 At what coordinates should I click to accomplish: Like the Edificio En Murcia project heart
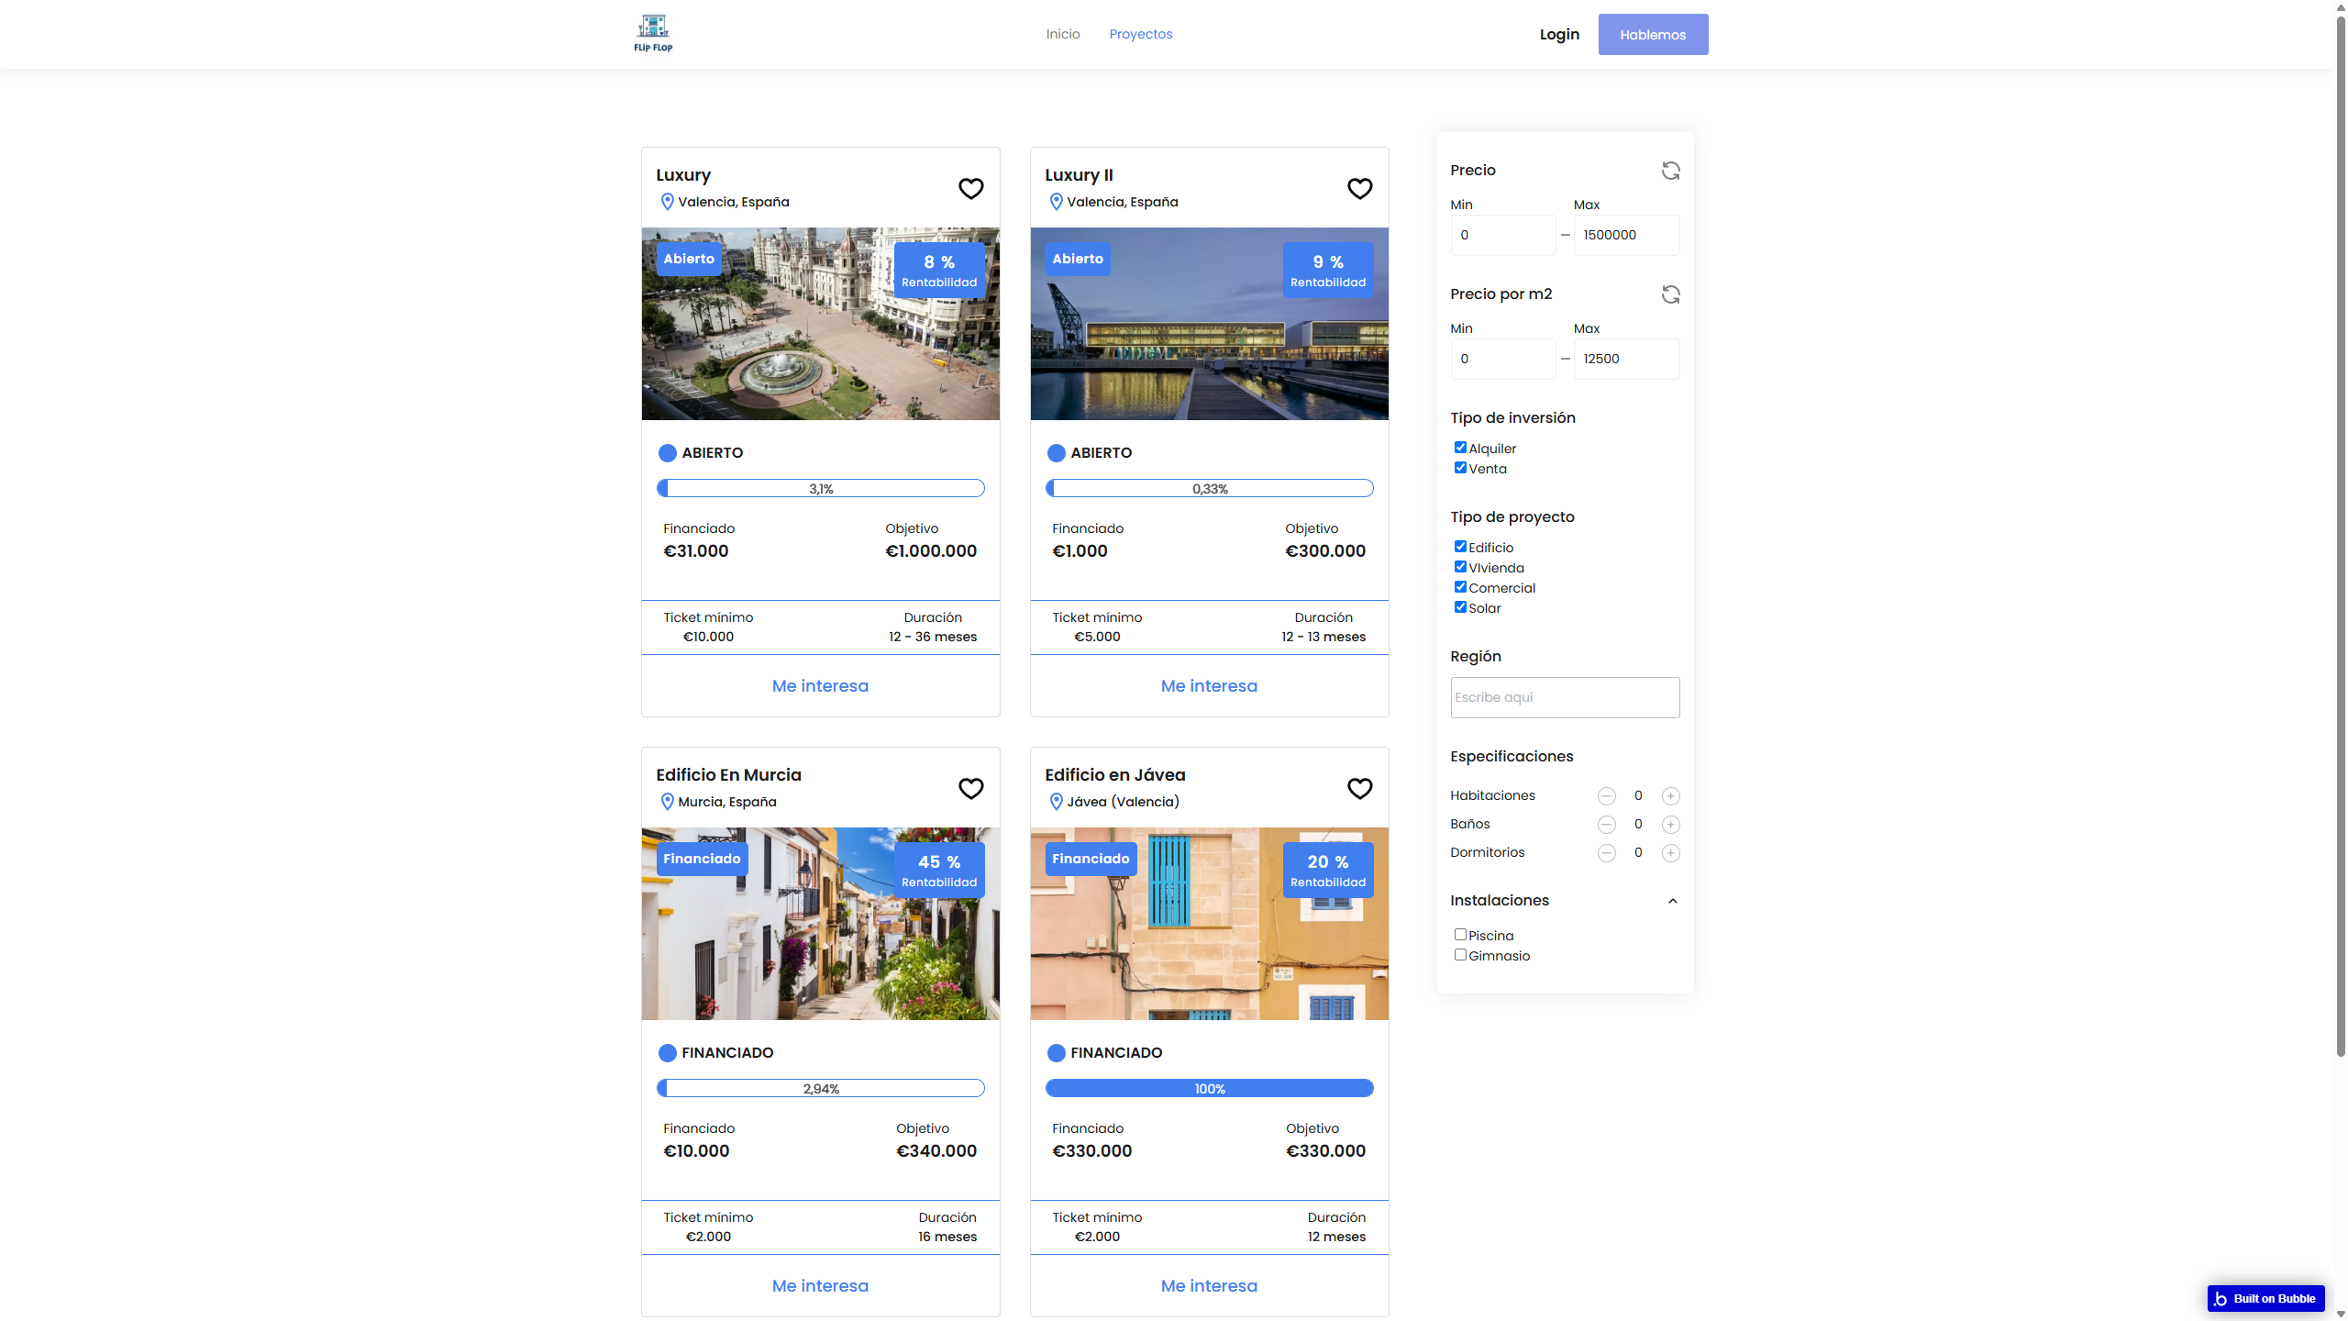pyautogui.click(x=970, y=788)
